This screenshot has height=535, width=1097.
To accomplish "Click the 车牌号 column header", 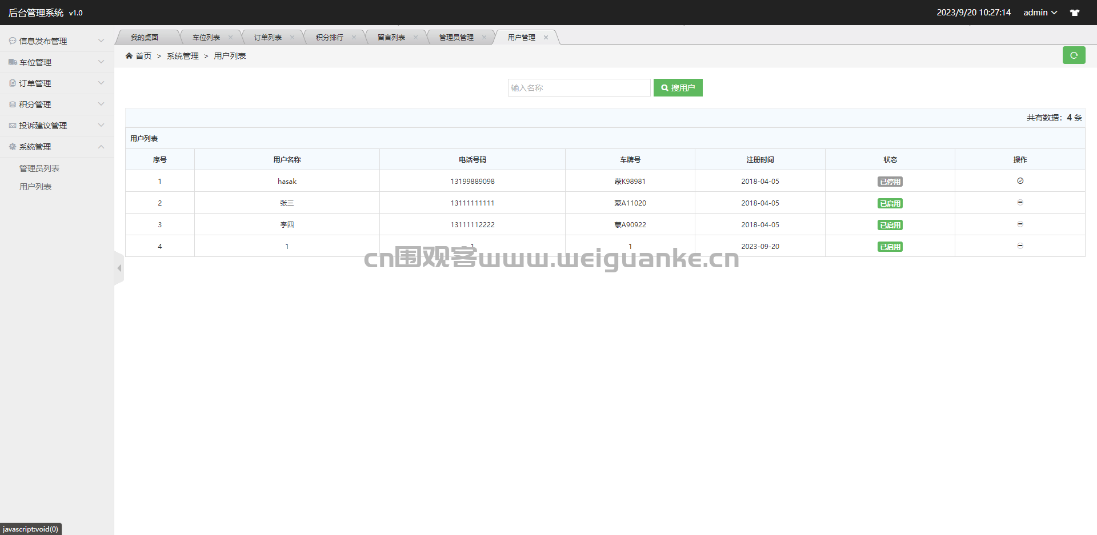I will (630, 159).
